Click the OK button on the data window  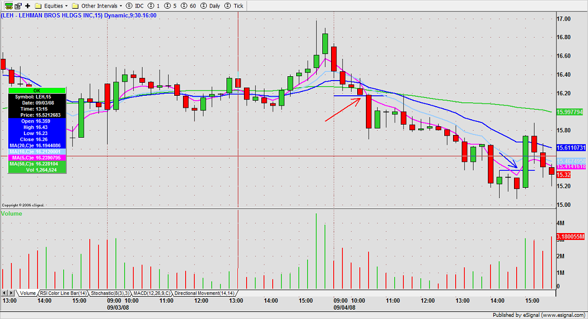pos(37,90)
